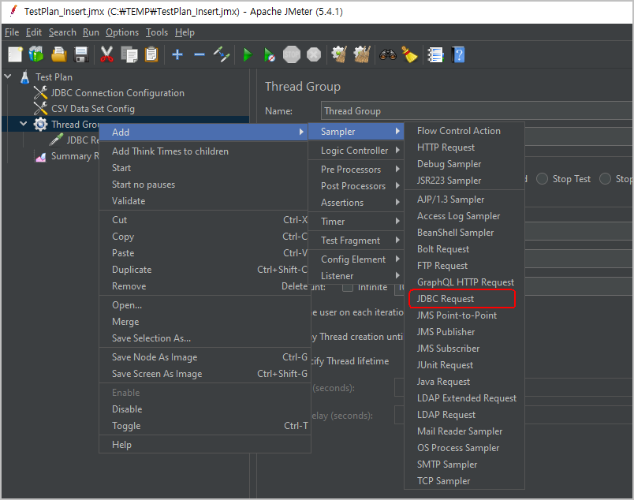Click Start no pauses toolbar icon
The height and width of the screenshot is (500, 634).
point(269,54)
